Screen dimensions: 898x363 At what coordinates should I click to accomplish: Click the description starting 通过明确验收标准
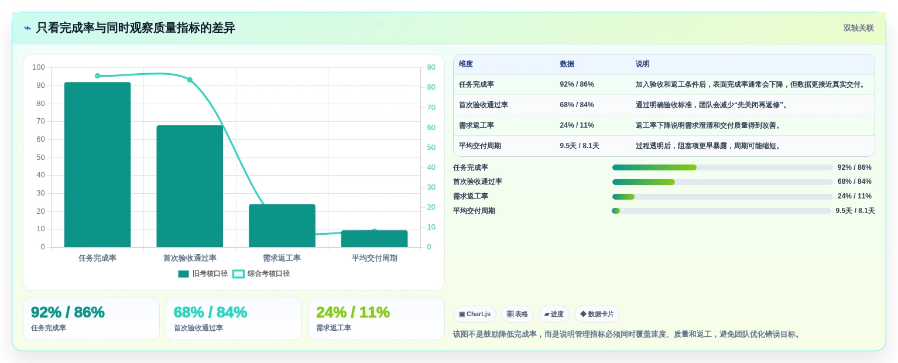tap(712, 105)
